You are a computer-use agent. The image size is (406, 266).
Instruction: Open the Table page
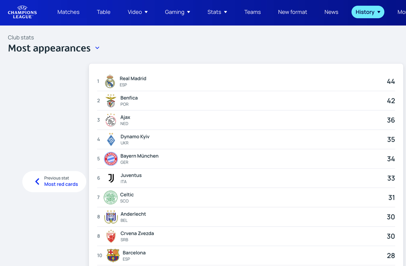click(x=104, y=12)
